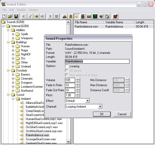This screenshot has height=145, width=155.
Task: Expand the Spells folder
Action: [13, 34]
